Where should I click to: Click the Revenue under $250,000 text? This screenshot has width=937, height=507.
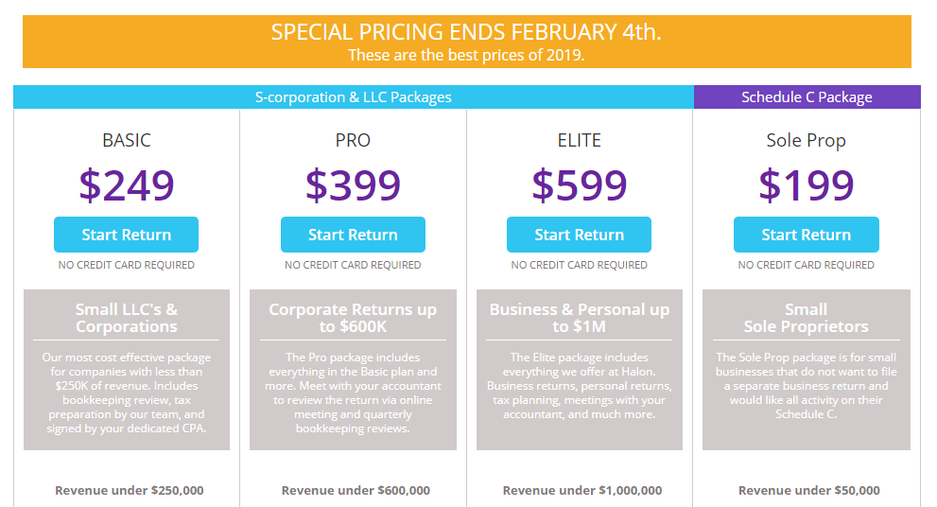click(x=130, y=490)
